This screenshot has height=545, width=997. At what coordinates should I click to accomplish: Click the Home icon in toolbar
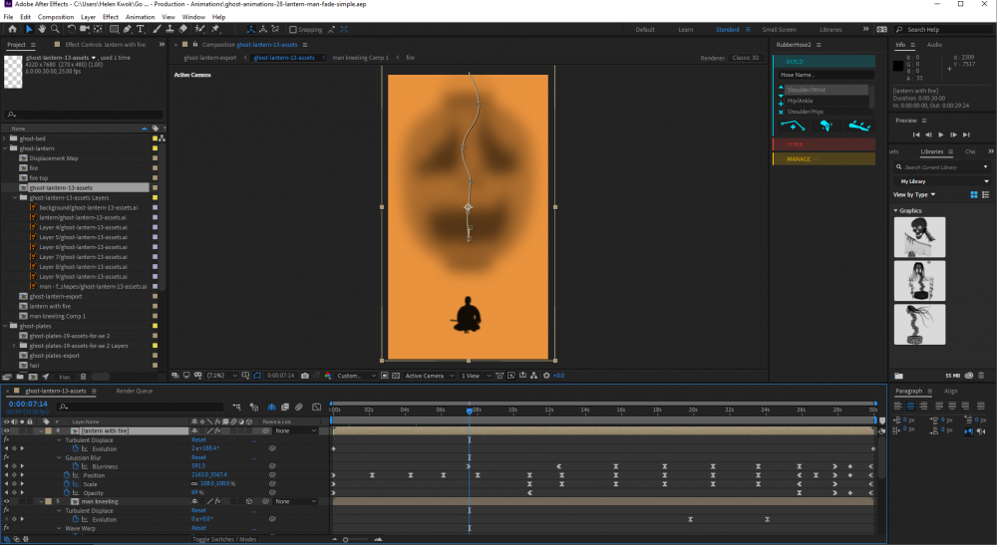[11, 30]
